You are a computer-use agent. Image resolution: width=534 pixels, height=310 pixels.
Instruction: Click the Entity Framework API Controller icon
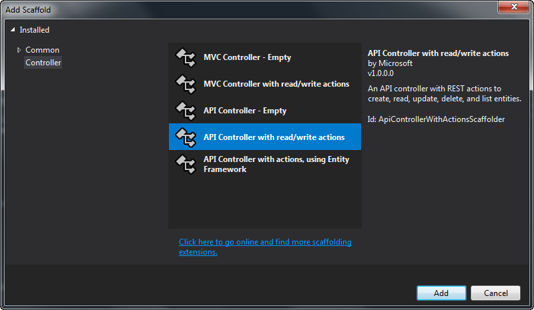point(185,164)
